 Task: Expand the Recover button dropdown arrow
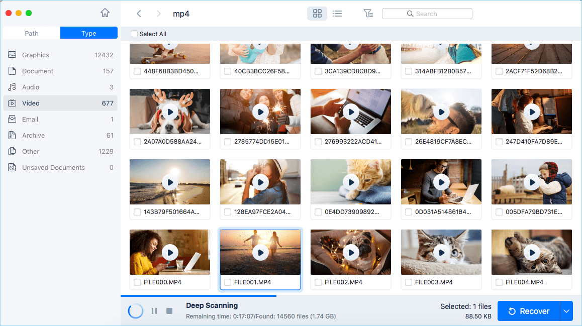tap(566, 311)
